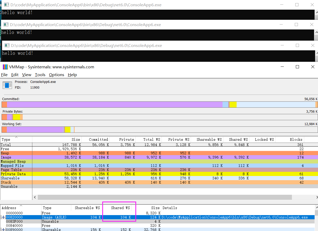
Task: Click the purple Image segment in Committed bar
Action: pos(115,105)
